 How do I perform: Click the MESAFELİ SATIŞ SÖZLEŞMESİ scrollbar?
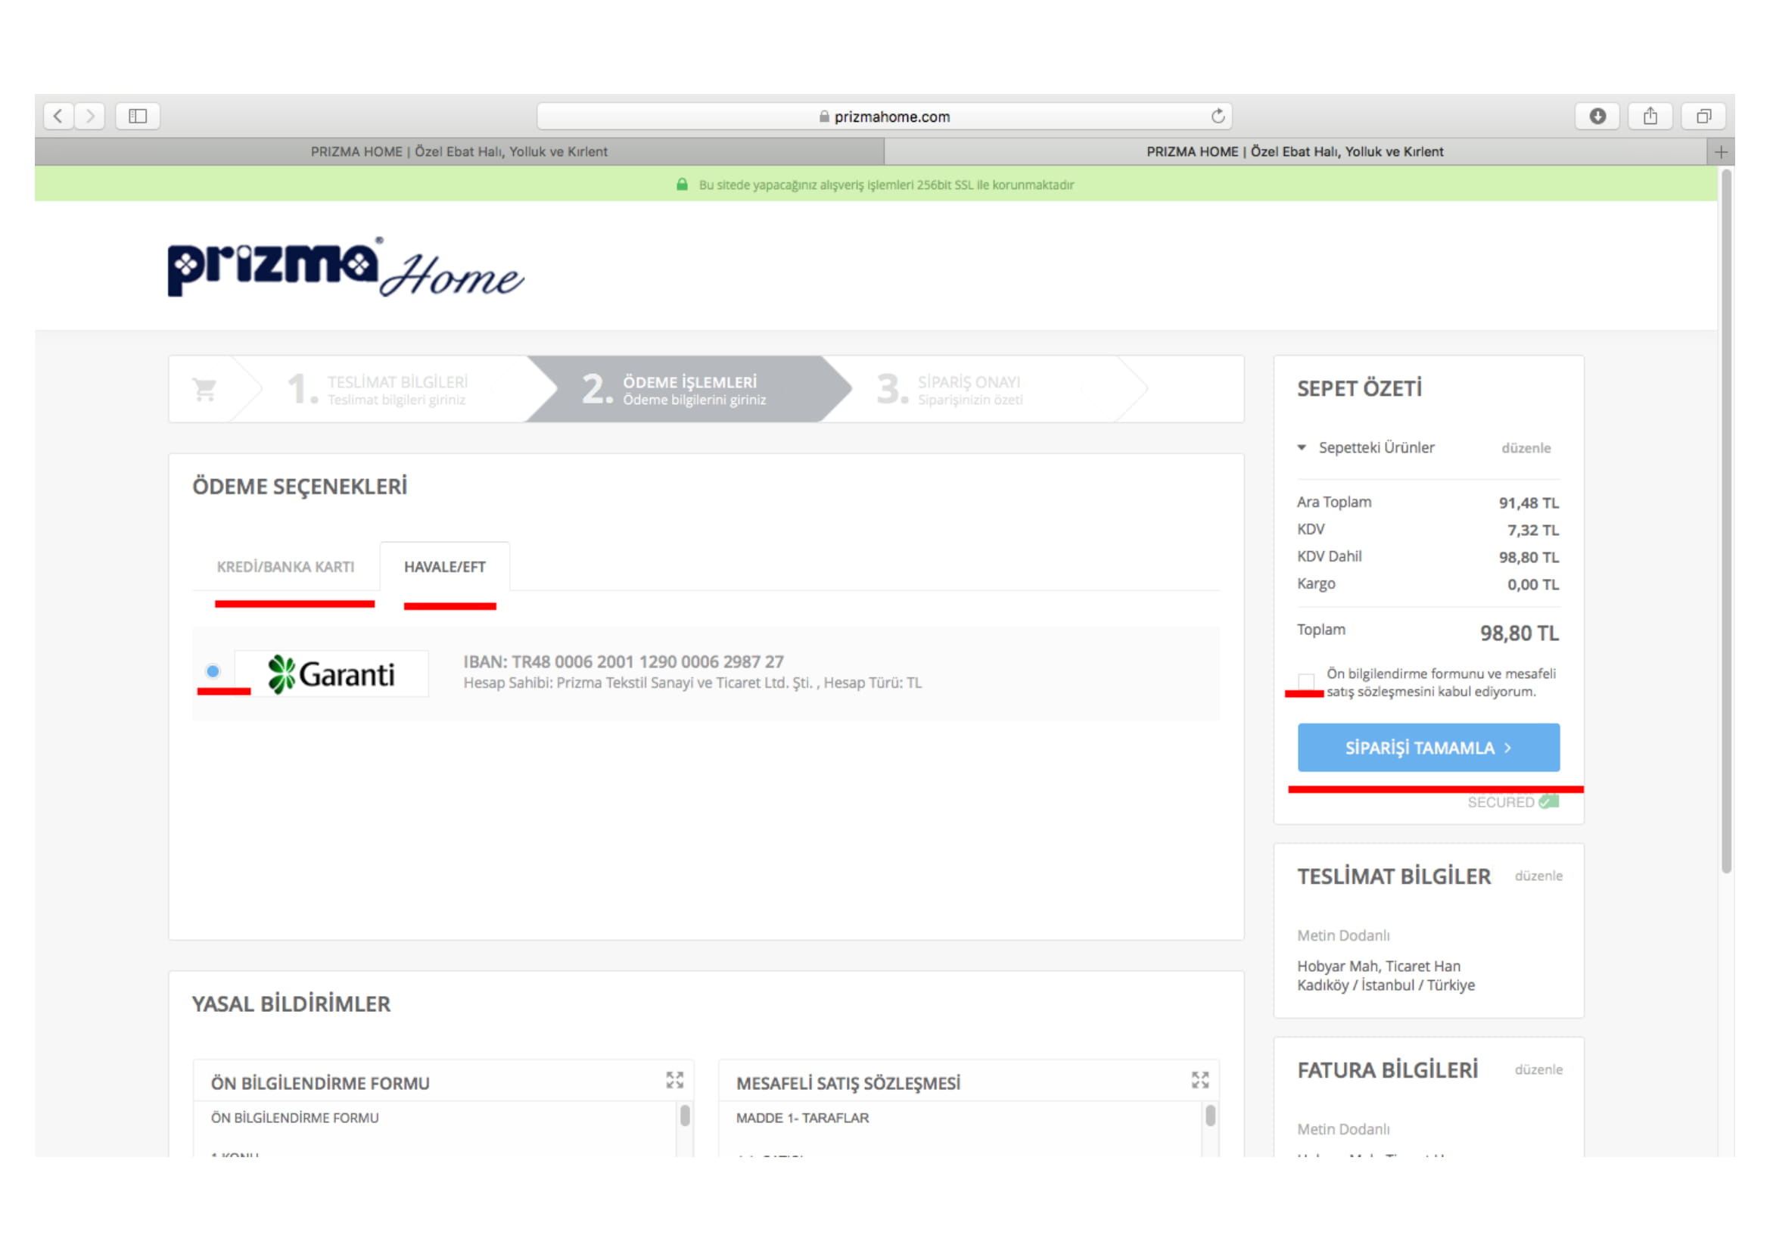1210,1116
